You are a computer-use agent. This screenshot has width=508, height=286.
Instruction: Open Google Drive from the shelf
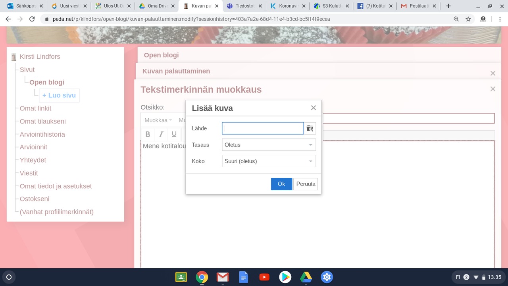[306, 277]
